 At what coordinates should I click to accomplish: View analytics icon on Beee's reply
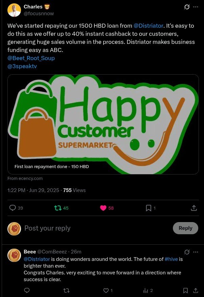coord(145,290)
